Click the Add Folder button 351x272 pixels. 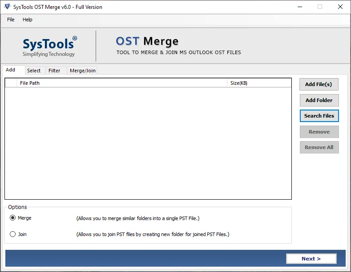(x=319, y=100)
